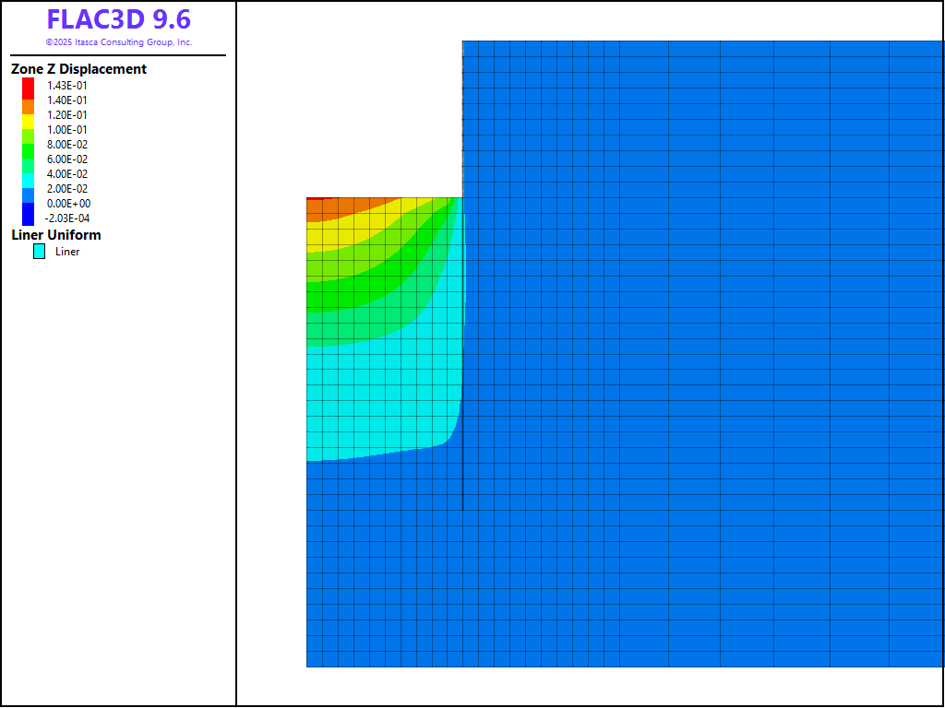
Task: Click the cyan Liner legend swatch
Action: pos(39,251)
